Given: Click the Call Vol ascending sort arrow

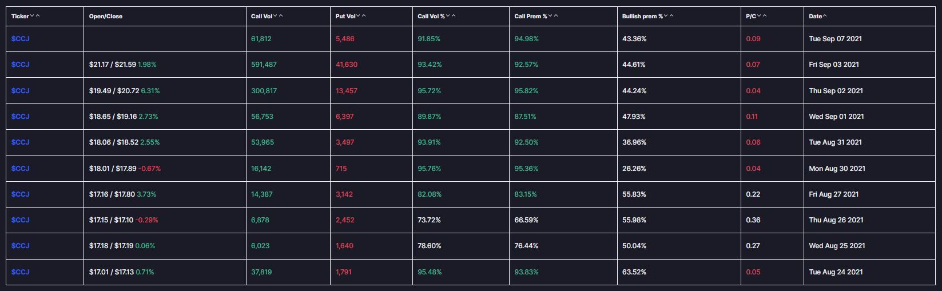Looking at the screenshot, I should pos(281,16).
